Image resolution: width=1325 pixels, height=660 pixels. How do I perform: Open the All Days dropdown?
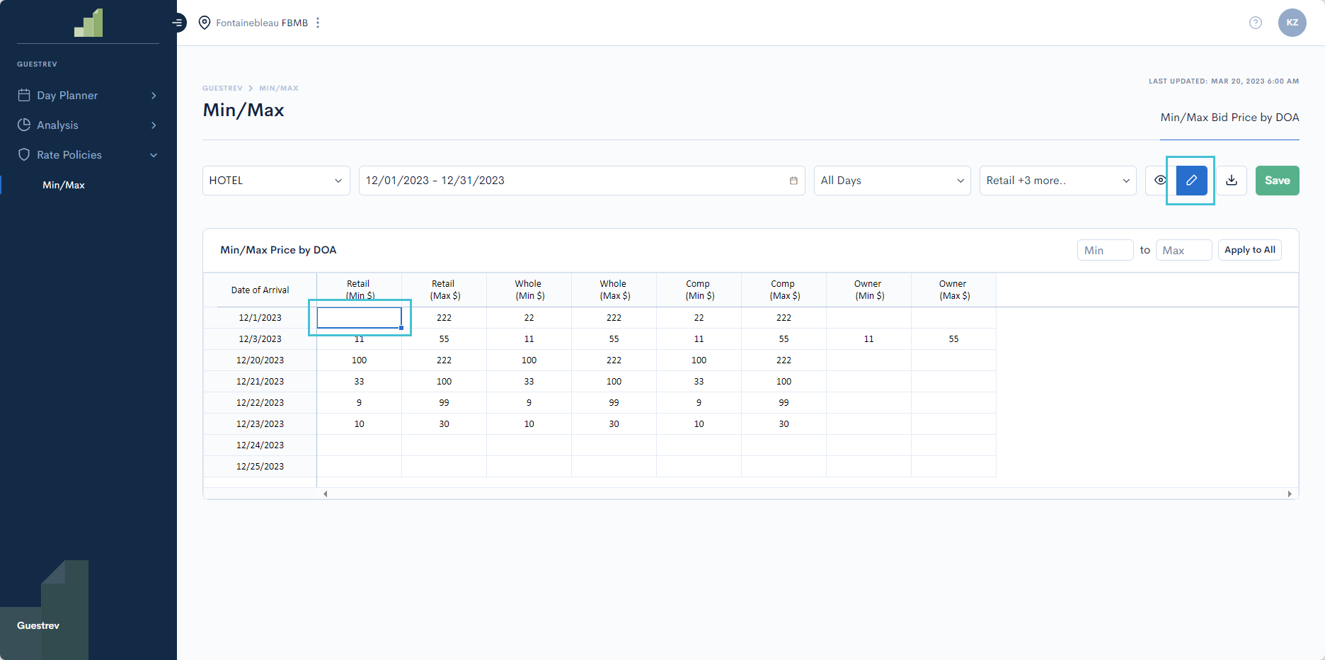tap(892, 181)
